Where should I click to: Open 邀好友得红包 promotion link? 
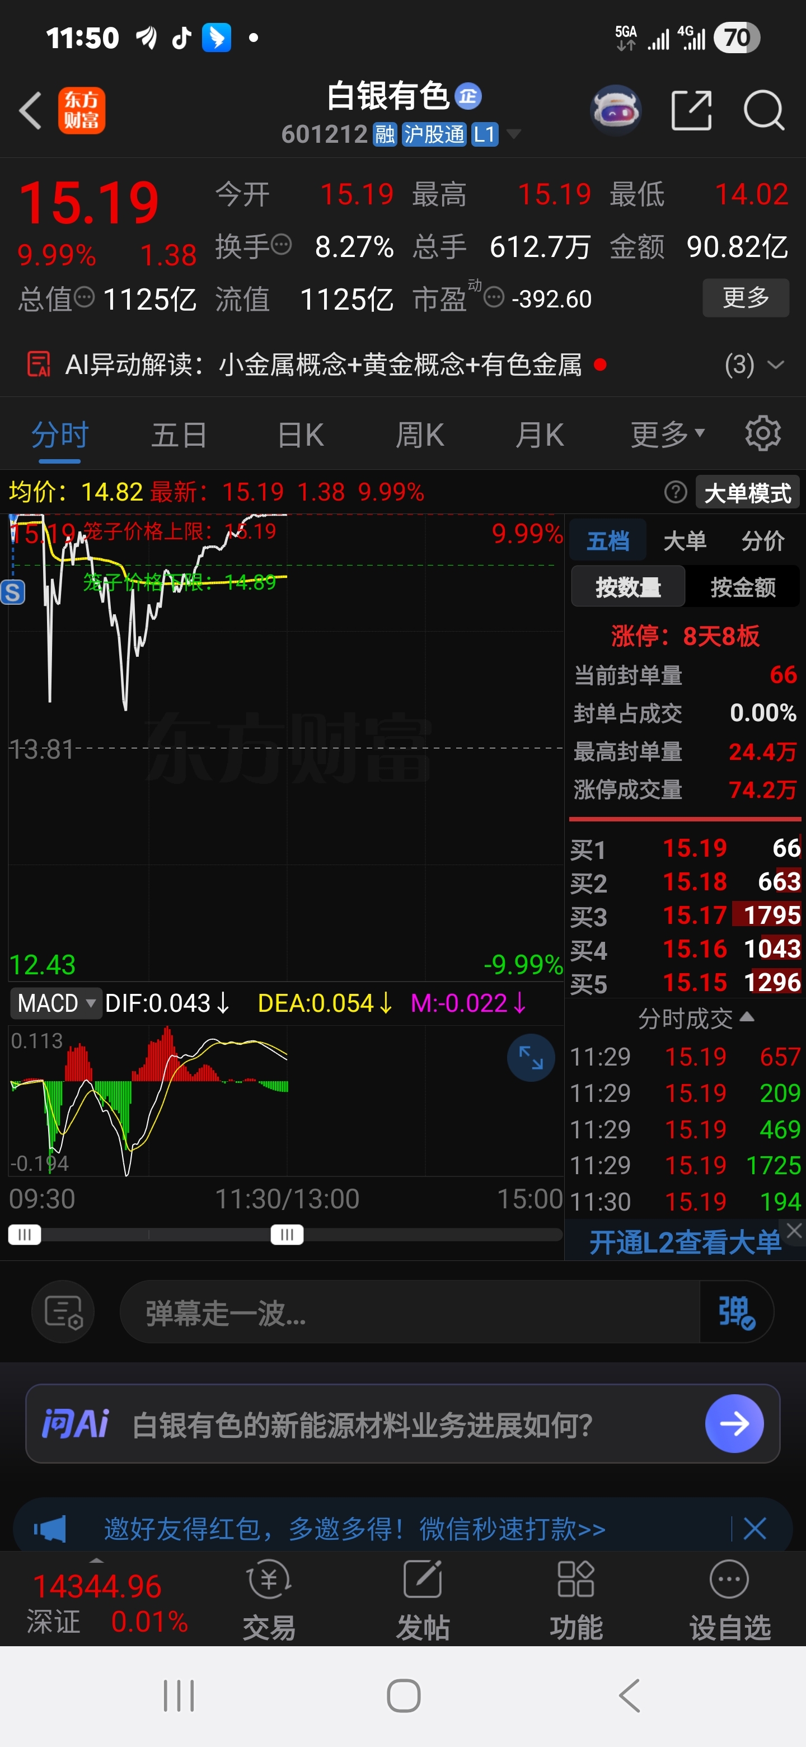coord(354,1529)
